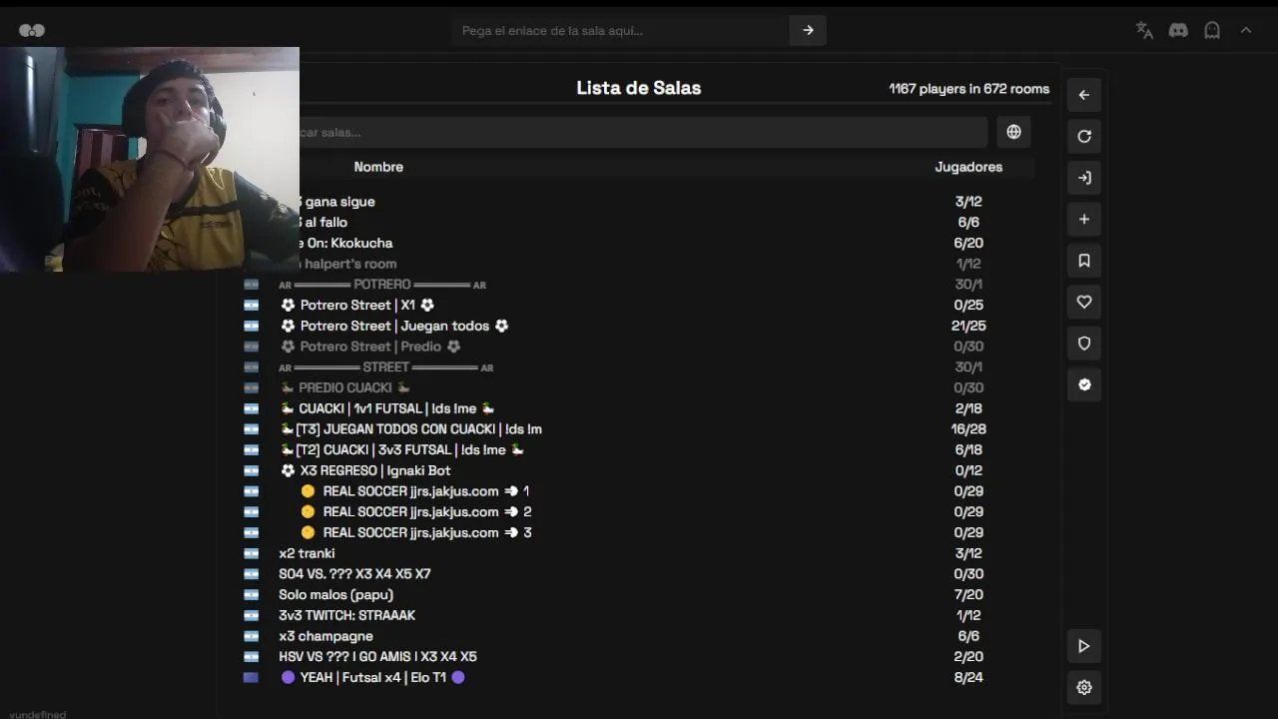
Task: Select 'Potrero Street | X1' room
Action: pyautogui.click(x=639, y=305)
